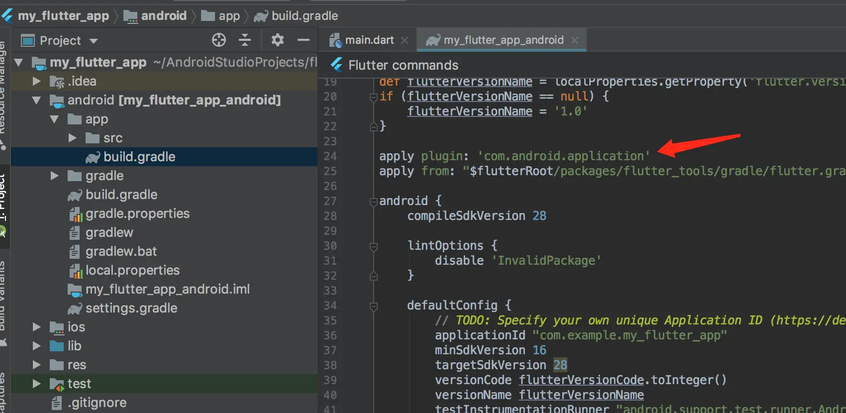Expand the src folder
The width and height of the screenshot is (846, 413).
click(73, 138)
